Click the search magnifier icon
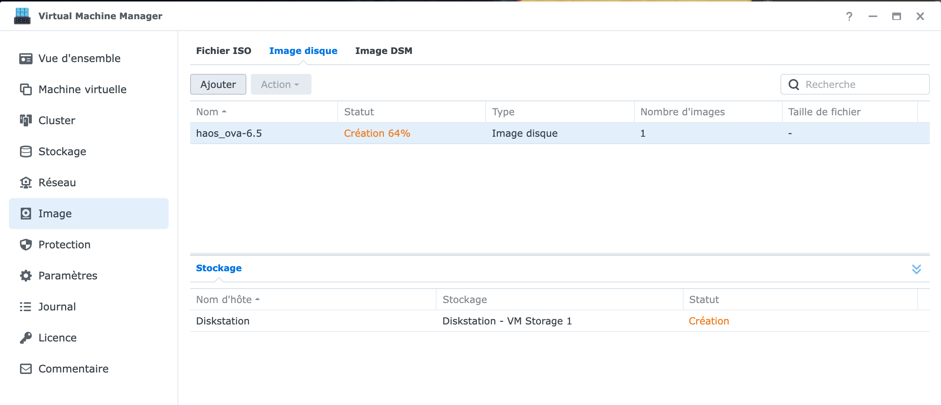Image resolution: width=941 pixels, height=405 pixels. pos(793,85)
